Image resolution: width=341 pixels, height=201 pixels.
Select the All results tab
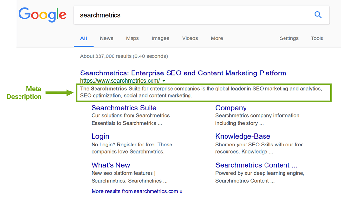(84, 38)
